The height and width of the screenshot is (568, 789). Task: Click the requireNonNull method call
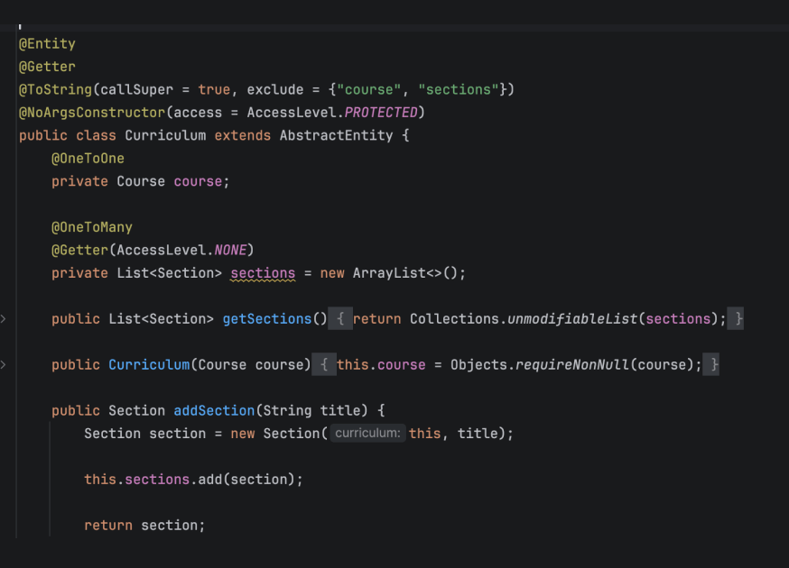coord(572,364)
